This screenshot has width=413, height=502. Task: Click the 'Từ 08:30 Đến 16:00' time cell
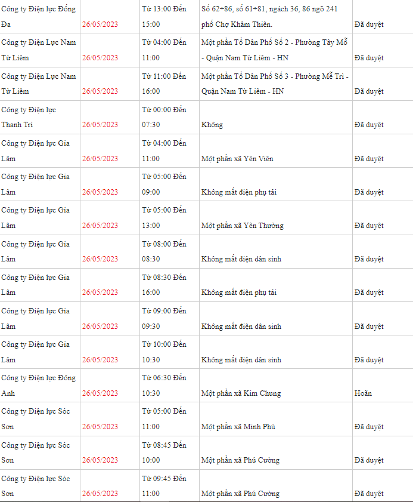169,285
